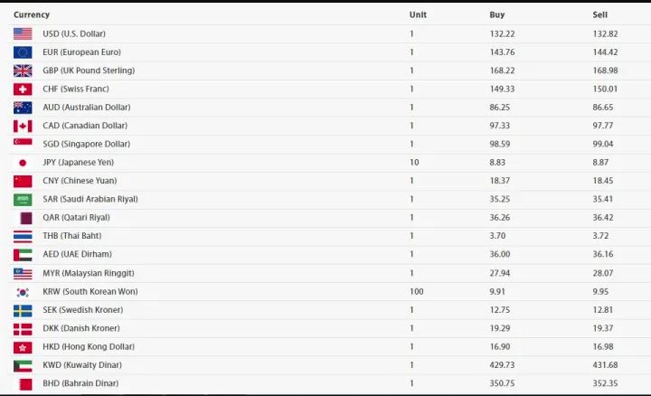Click the Swedish flag icon
Image resolution: width=651 pixels, height=396 pixels.
[x=23, y=310]
